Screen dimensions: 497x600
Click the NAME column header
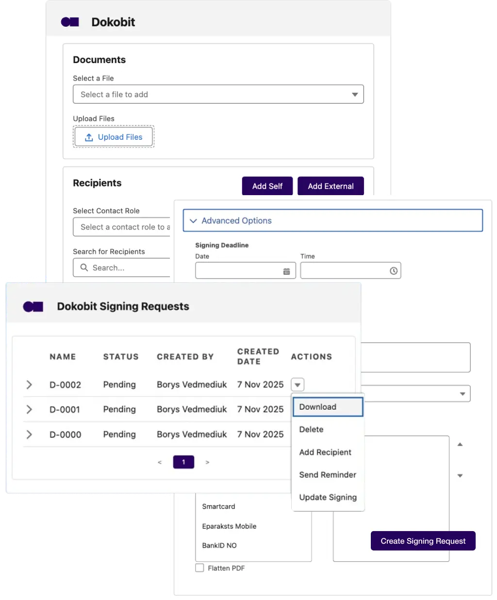(x=63, y=357)
